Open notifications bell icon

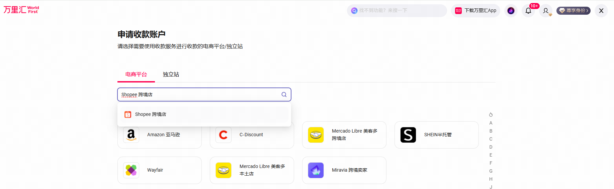point(528,11)
